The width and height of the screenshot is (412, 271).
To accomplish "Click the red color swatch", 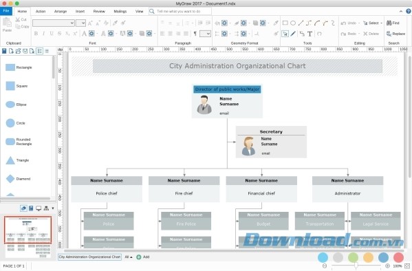I will [x=398, y=258].
